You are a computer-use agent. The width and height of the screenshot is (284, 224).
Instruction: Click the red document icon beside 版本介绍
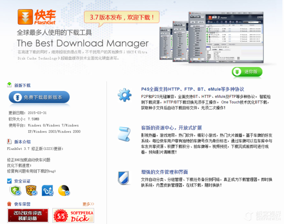pyautogui.click(x=9, y=141)
